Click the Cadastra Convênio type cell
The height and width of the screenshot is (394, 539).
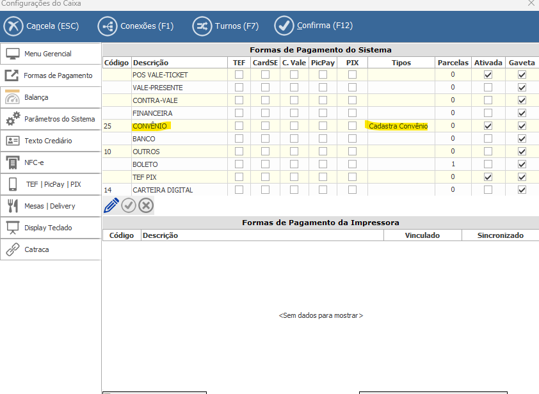[x=398, y=126]
